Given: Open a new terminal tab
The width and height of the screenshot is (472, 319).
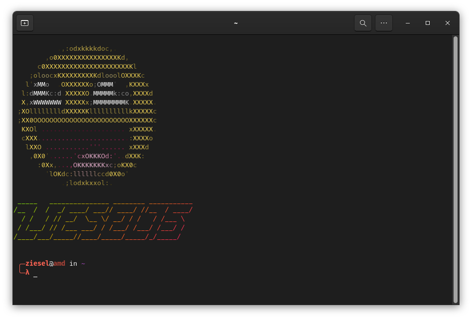Looking at the screenshot, I should [24, 23].
